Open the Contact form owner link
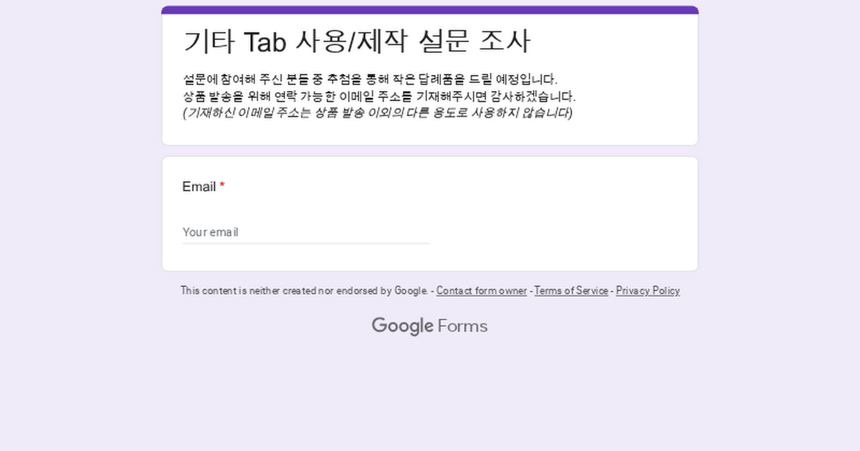 [481, 291]
